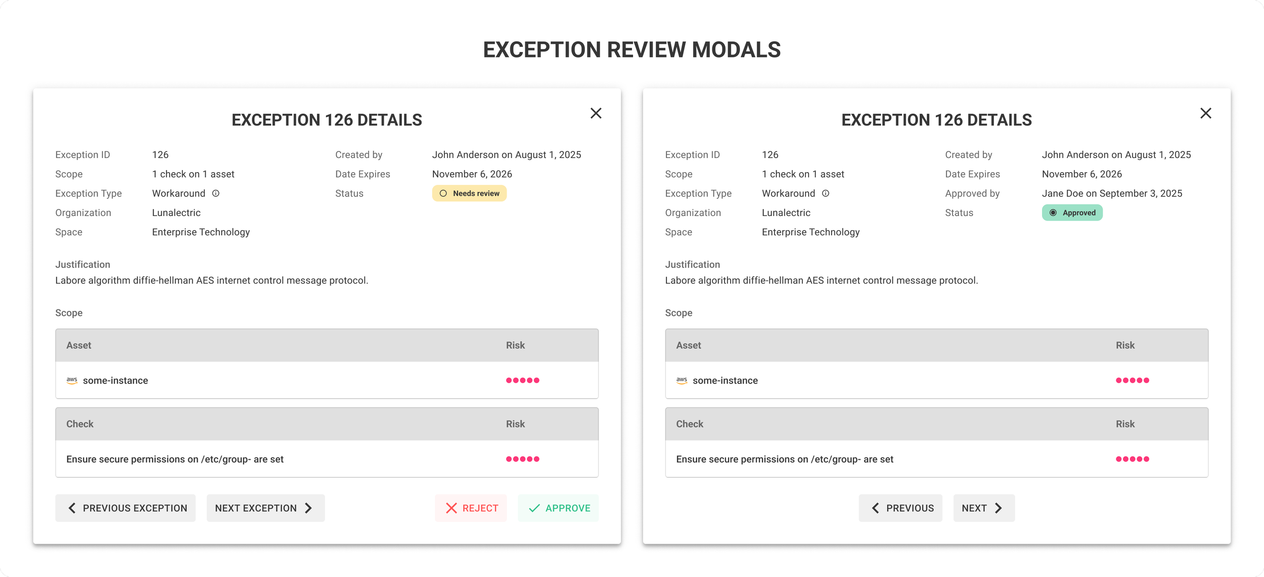Click Exception ID value 126 in right modal
This screenshot has height=577, width=1264.
770,155
